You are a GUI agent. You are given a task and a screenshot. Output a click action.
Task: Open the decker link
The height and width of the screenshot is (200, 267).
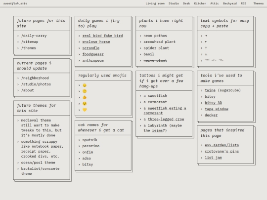tap(211, 115)
